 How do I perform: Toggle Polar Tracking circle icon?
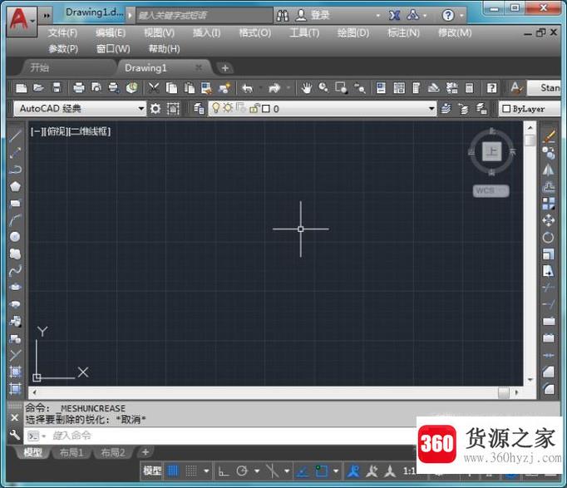(x=242, y=471)
